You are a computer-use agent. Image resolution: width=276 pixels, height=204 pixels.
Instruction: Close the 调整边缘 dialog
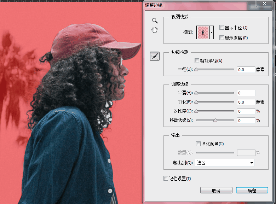264,4
